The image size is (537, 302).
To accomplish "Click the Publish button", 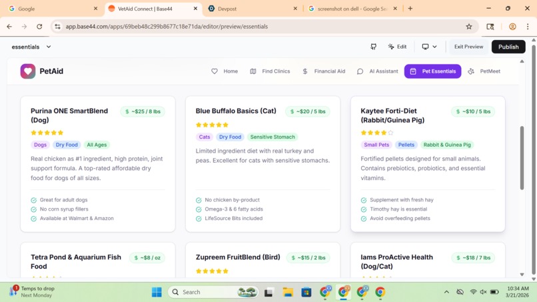I will pos(508,47).
